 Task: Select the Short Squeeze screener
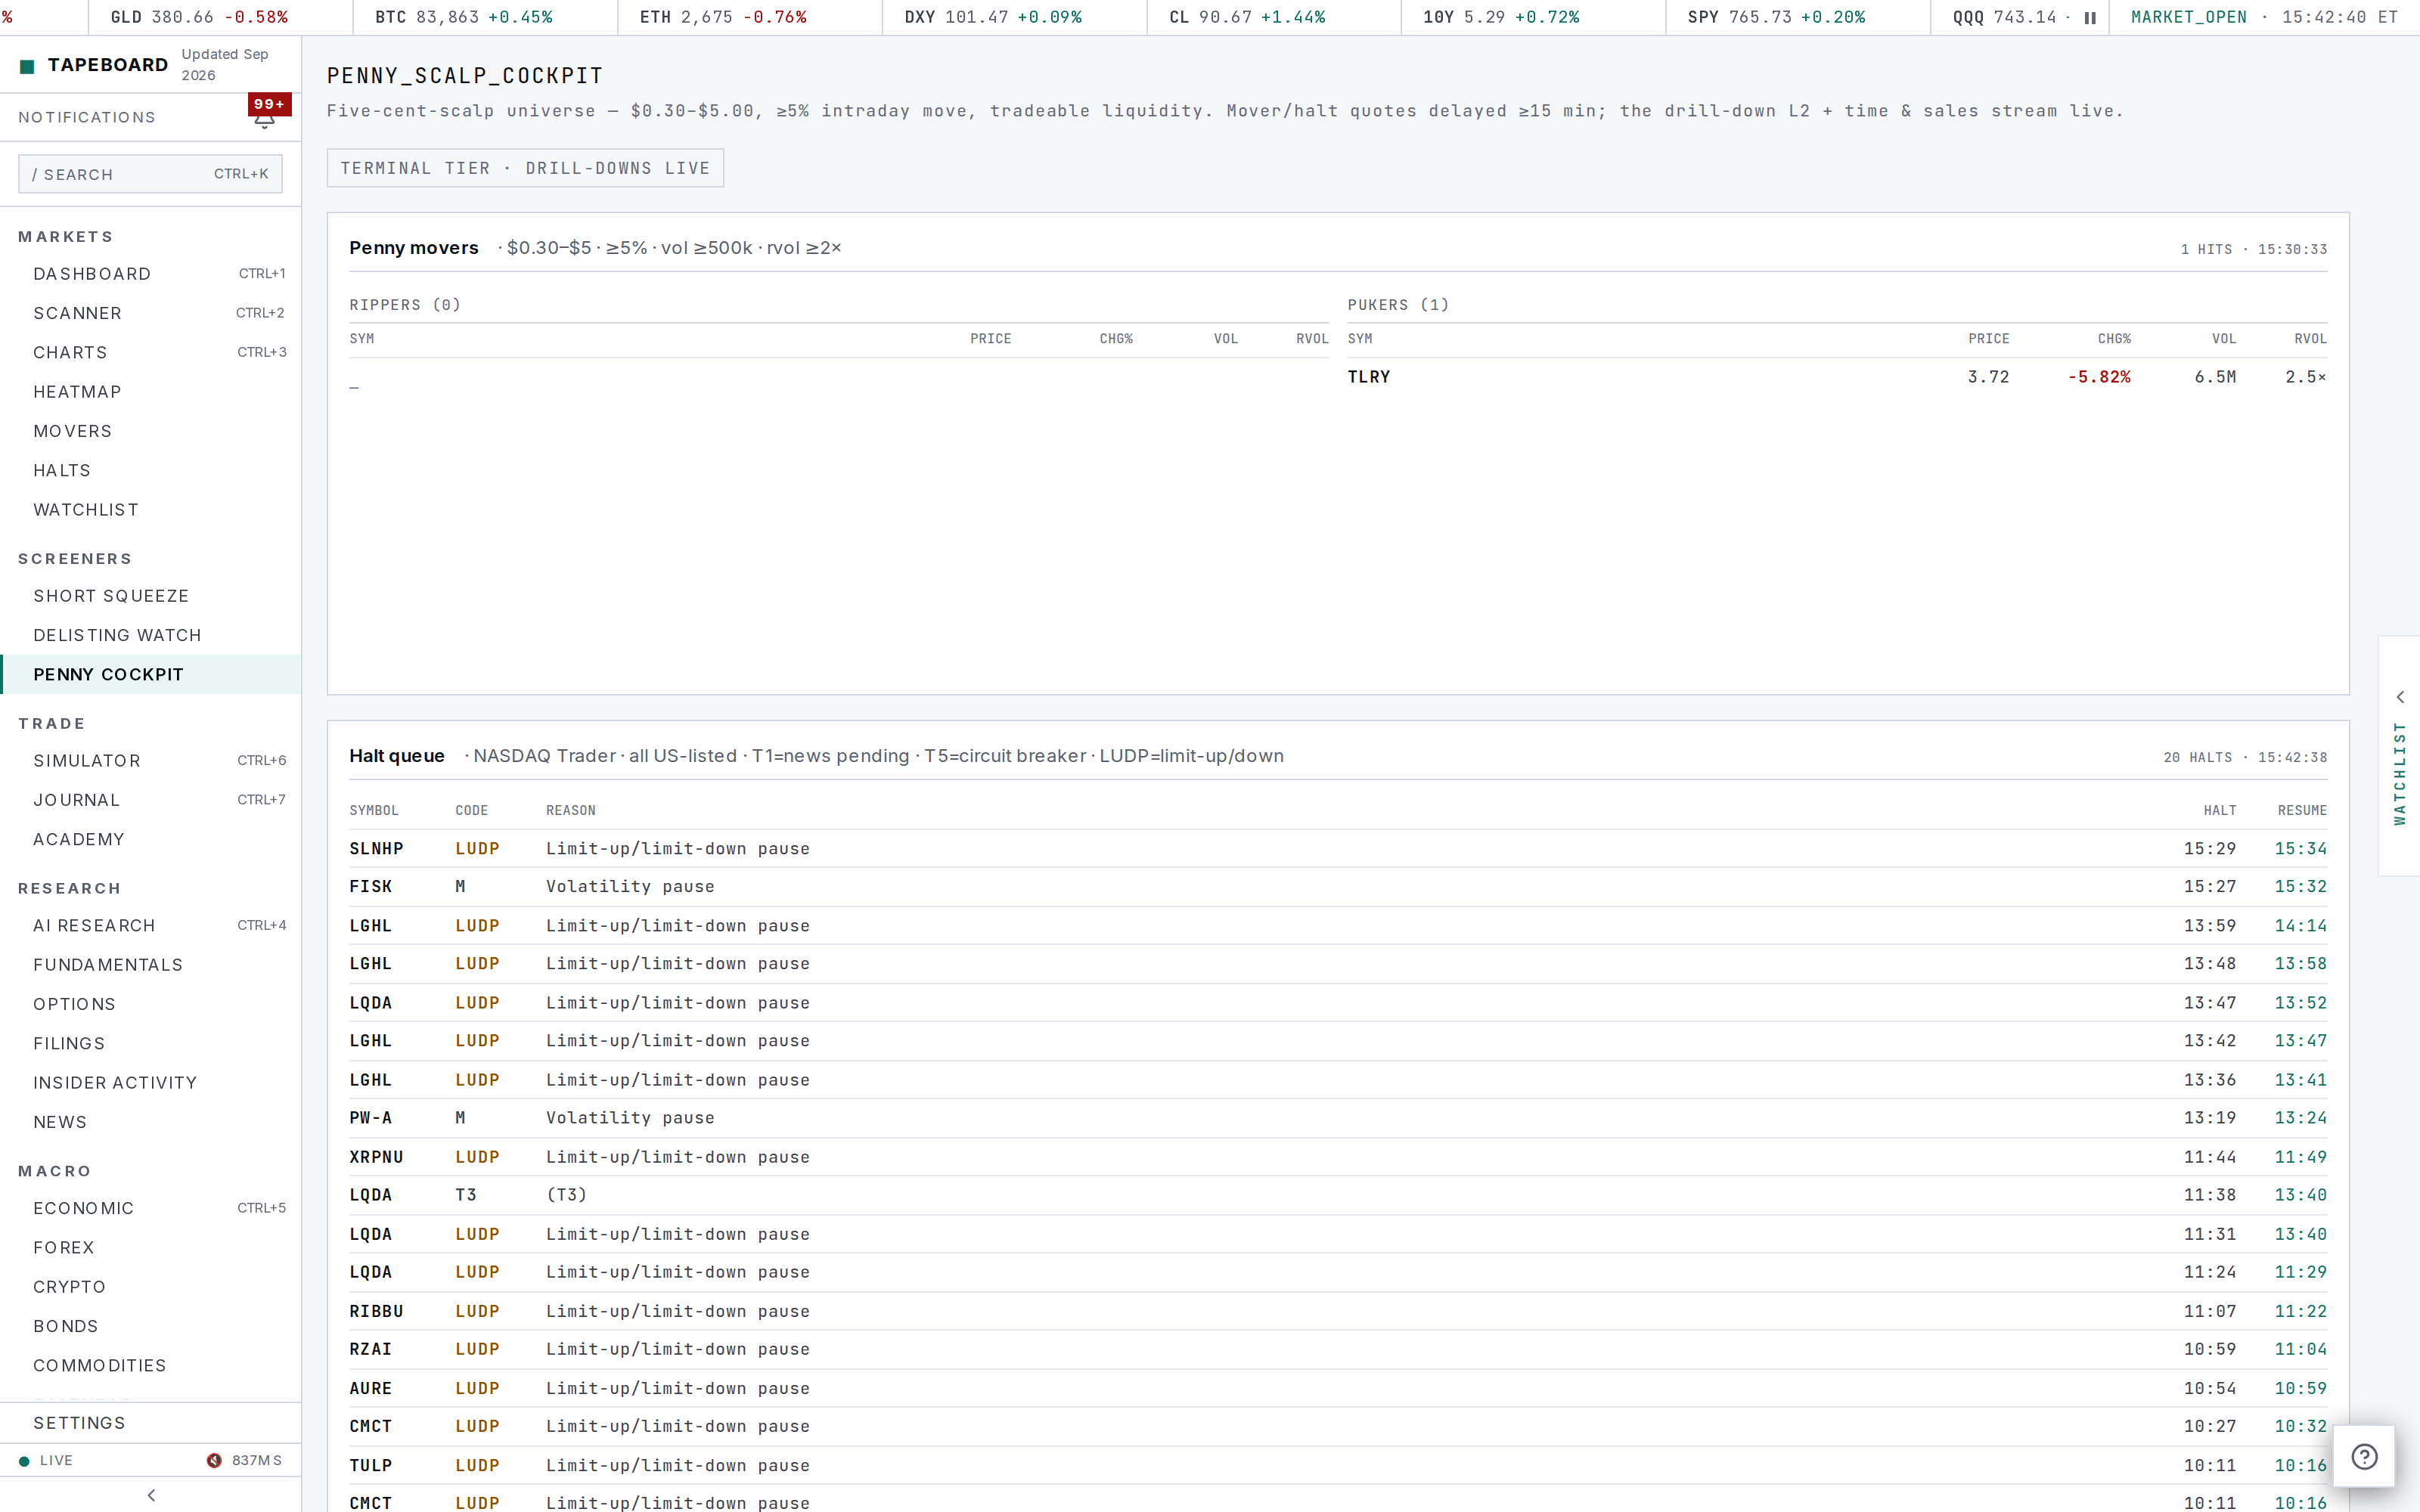(x=151, y=596)
